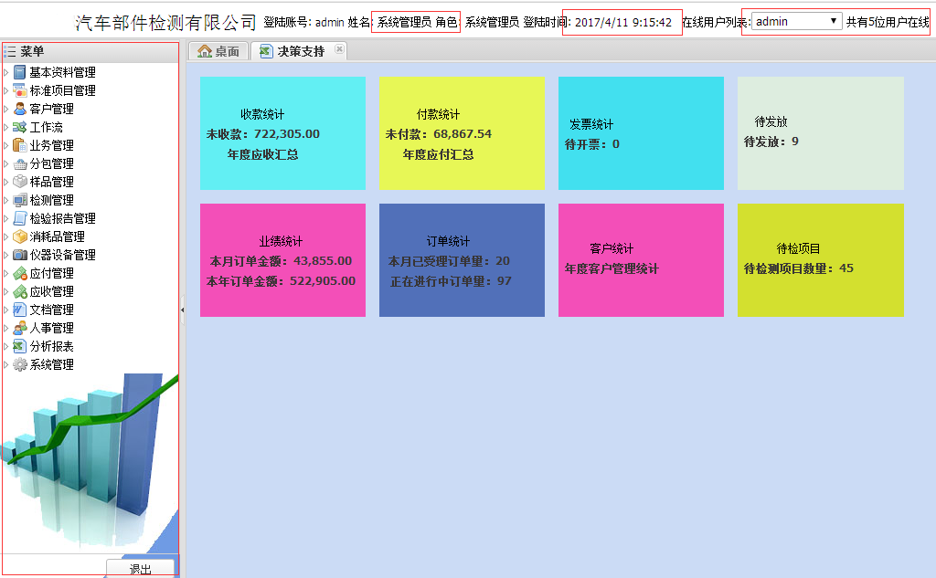Expand the 业务管理 tree node
The image size is (936, 578).
pyautogui.click(x=6, y=145)
